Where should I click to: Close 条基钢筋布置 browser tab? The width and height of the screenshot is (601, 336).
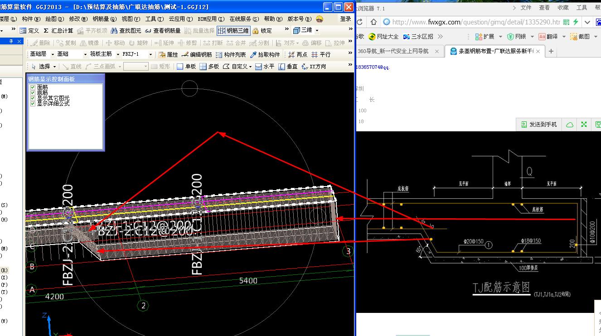tap(538, 51)
